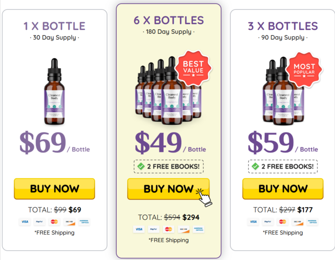Click Buy Now for the 6 bottles package
Viewport: 335px width, 260px height.
[x=168, y=189]
